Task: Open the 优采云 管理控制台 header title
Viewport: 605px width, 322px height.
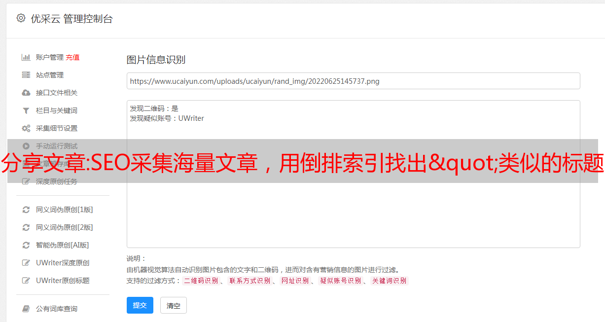Action: [x=71, y=19]
